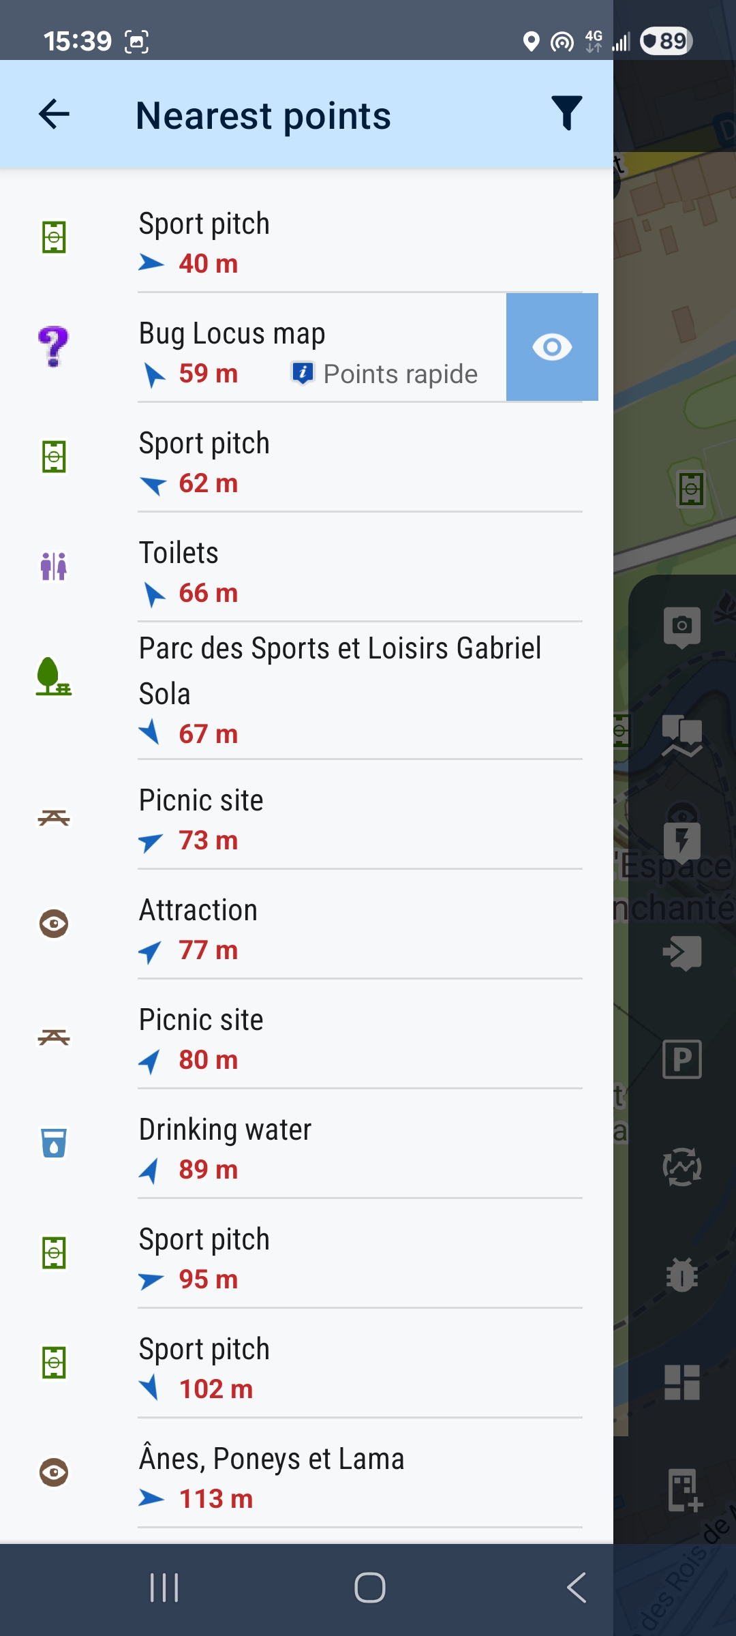Open Android recent apps button
Image resolution: width=736 pixels, height=1636 pixels.
click(x=164, y=1588)
